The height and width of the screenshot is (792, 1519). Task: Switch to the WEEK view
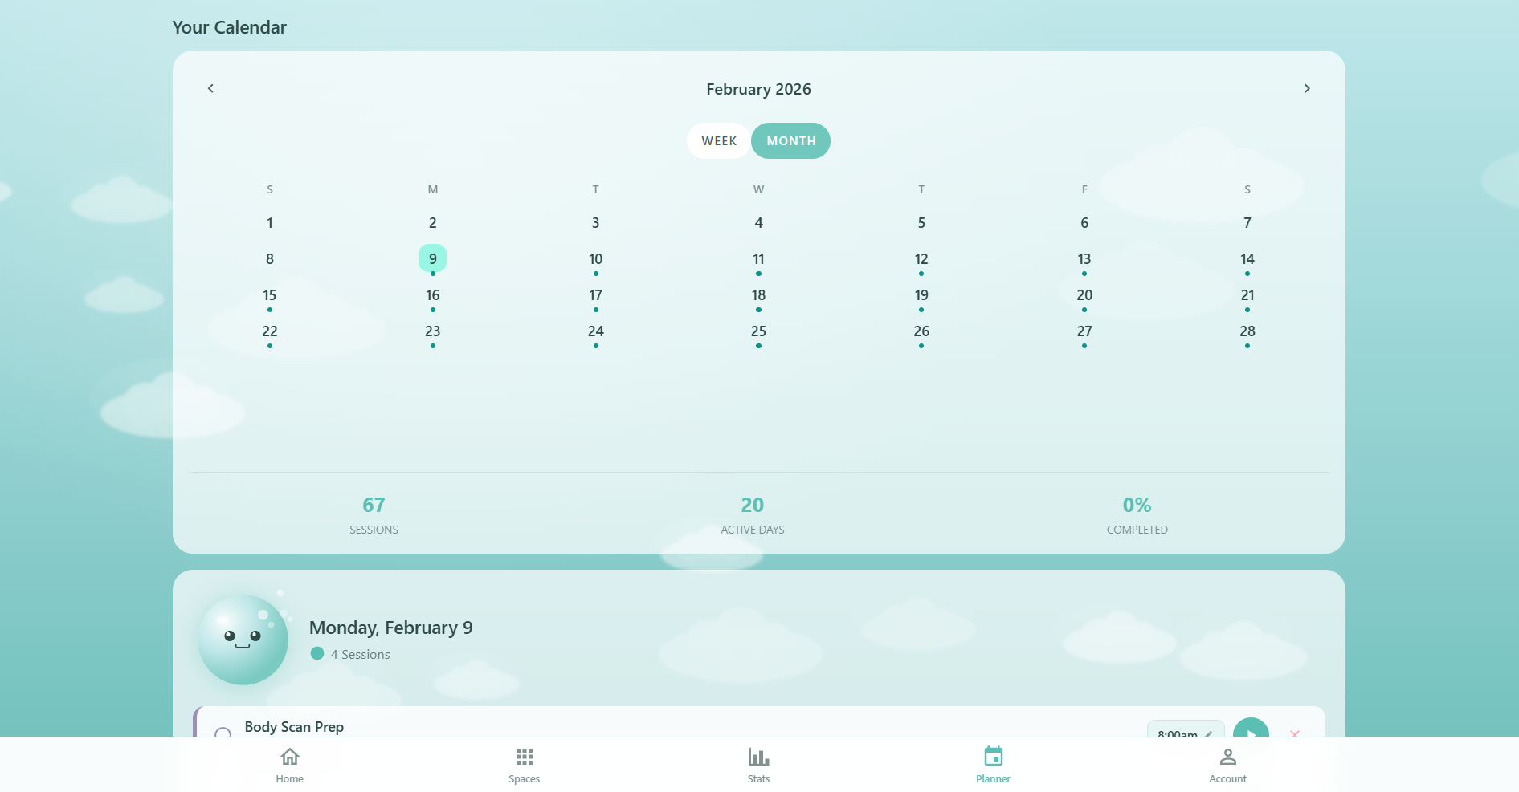718,140
